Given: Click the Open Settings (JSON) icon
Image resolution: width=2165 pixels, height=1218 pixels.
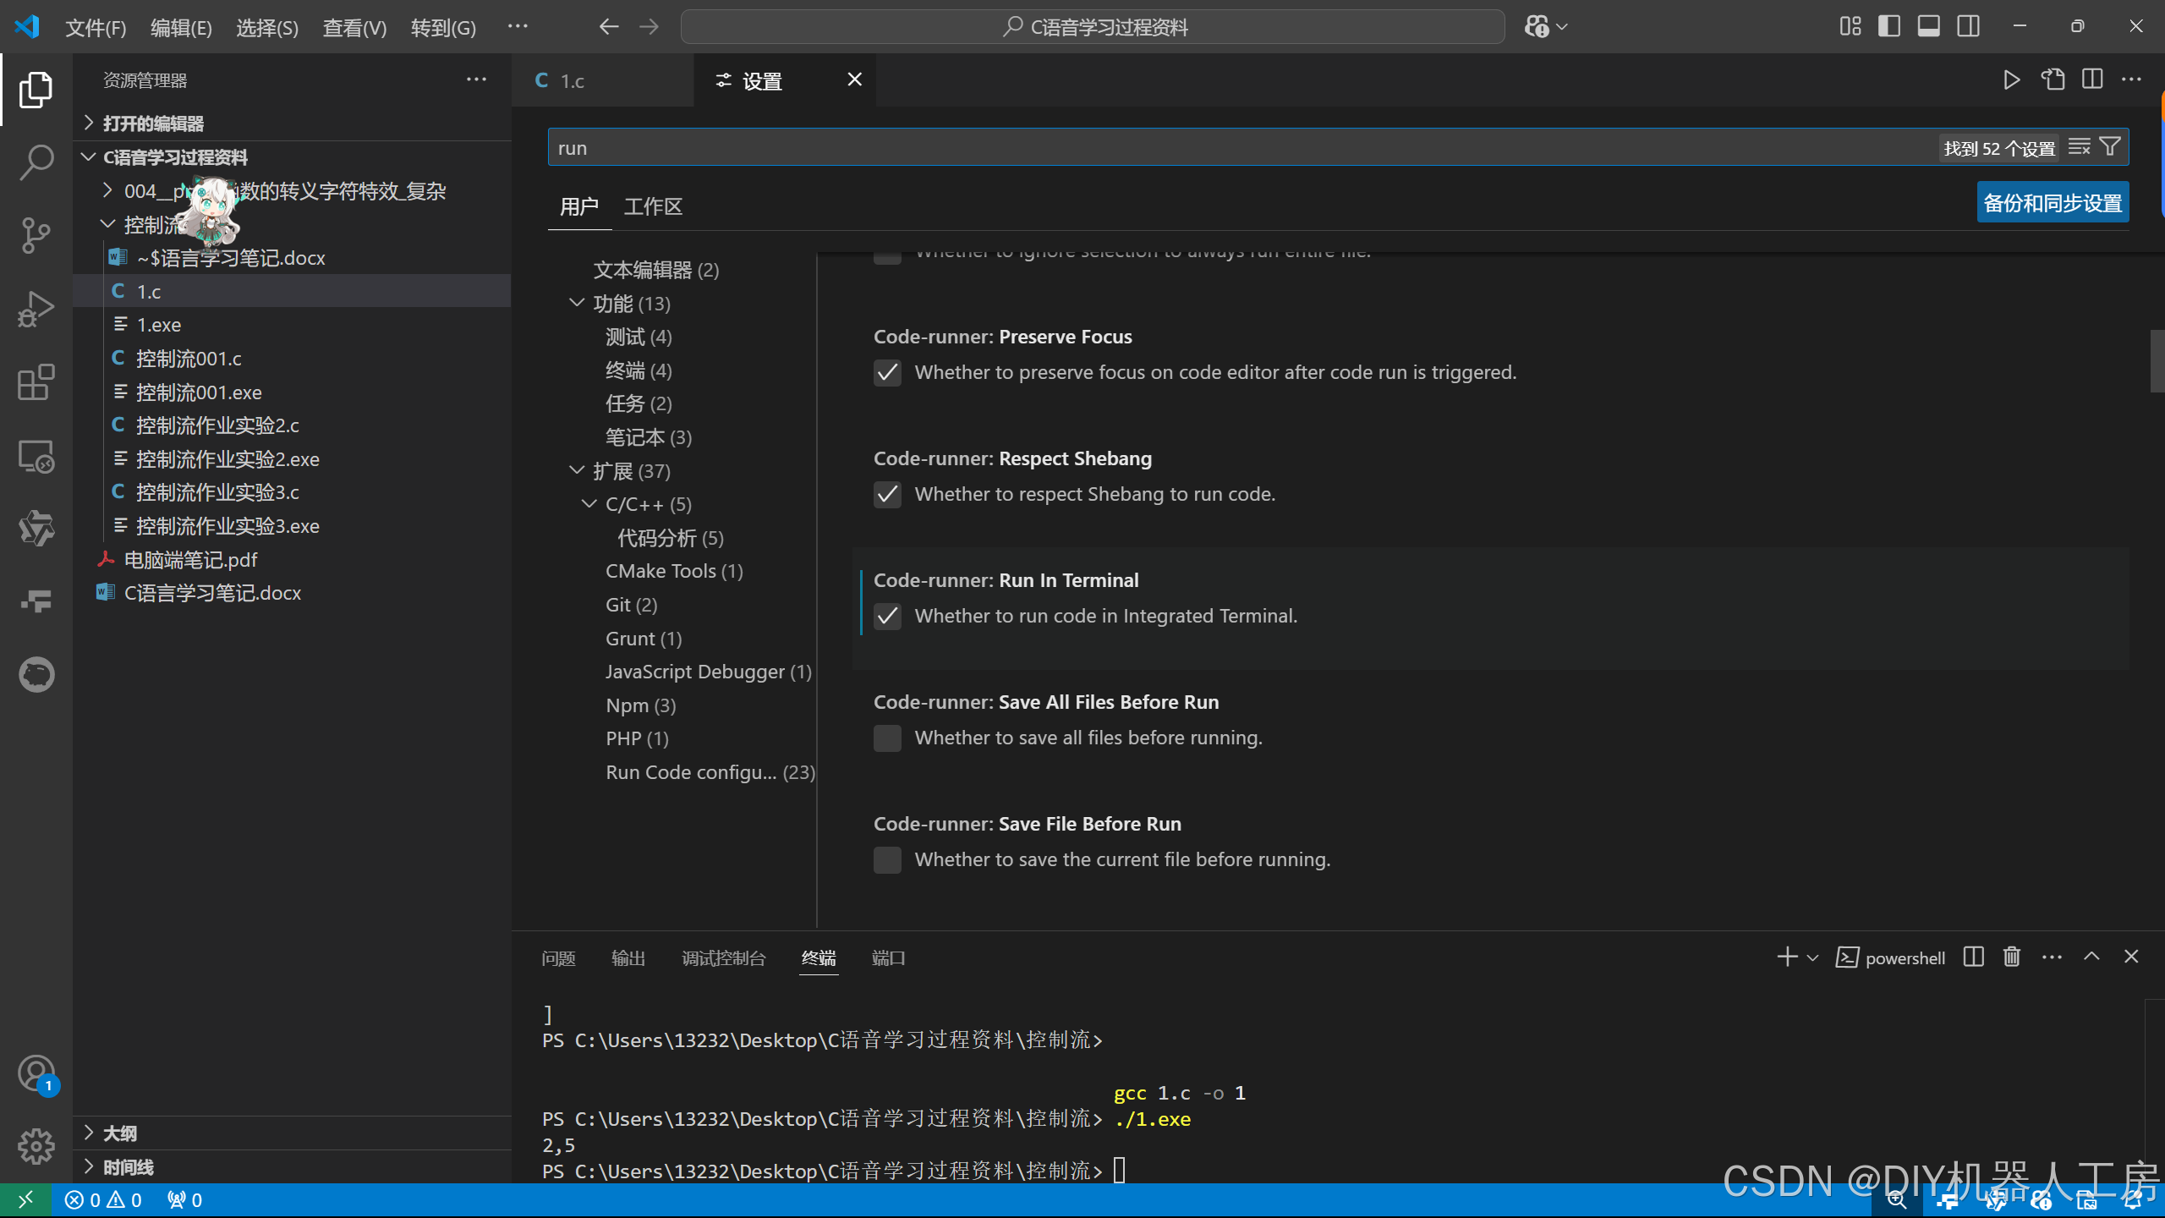Looking at the screenshot, I should 2053,80.
